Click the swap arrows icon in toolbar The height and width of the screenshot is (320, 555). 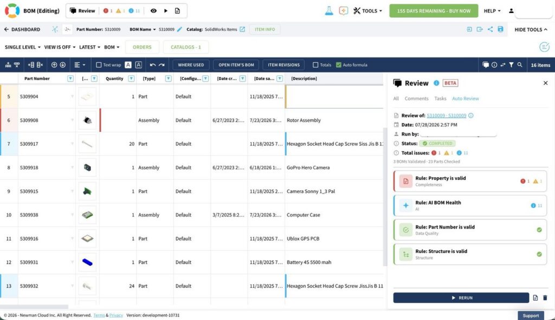pos(502,65)
